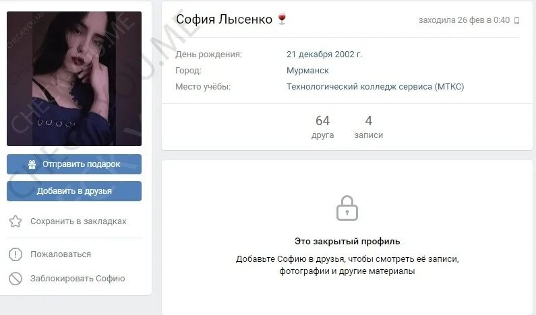536x315 pixels.
Task: Open Технологический колледж сервиса (МТКС) link
Action: (x=375, y=87)
